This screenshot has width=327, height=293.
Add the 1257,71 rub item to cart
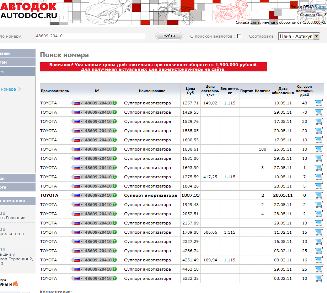[318, 103]
